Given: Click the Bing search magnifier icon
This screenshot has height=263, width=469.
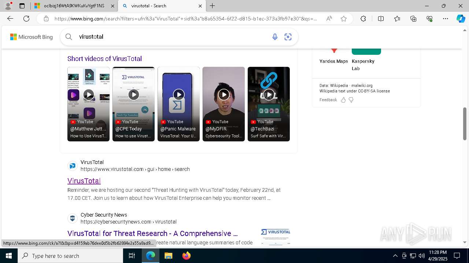Looking at the screenshot, I should point(69,37).
